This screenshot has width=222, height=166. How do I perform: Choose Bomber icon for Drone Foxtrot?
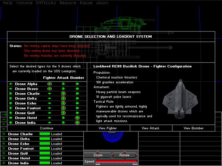tap(77, 108)
